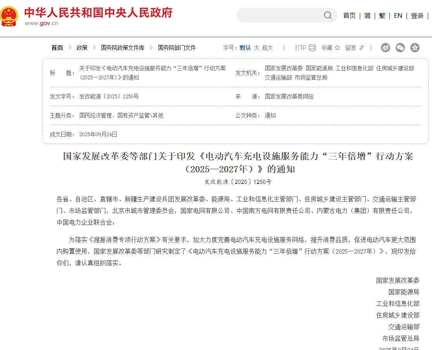Click issuing agencies value 国家发展改革委 国家能源局
This screenshot has height=350, width=432.
pyautogui.click(x=339, y=73)
